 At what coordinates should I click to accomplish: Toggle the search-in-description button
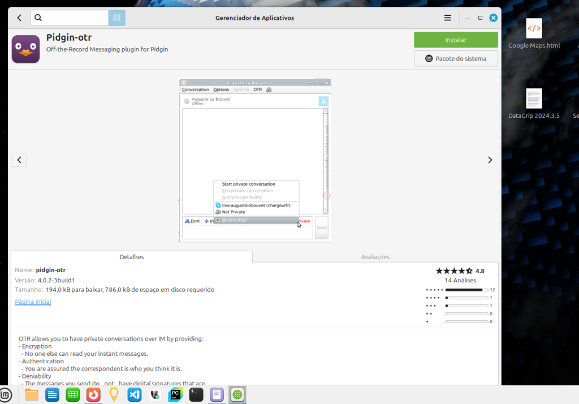pyautogui.click(x=116, y=18)
